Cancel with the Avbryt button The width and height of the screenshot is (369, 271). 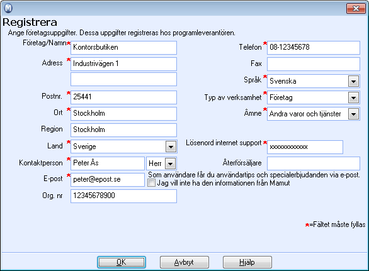pos(184,262)
